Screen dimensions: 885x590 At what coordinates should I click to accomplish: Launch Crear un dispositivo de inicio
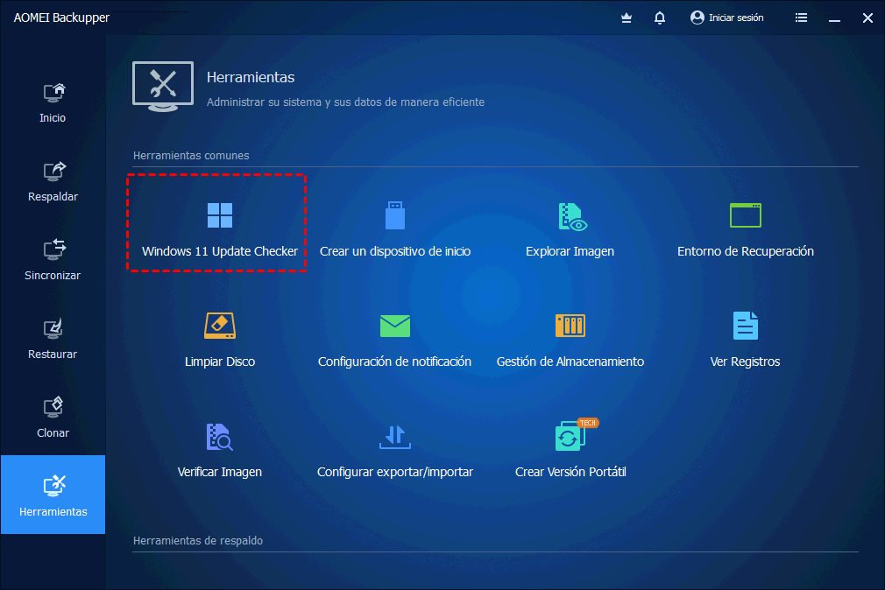pos(395,222)
